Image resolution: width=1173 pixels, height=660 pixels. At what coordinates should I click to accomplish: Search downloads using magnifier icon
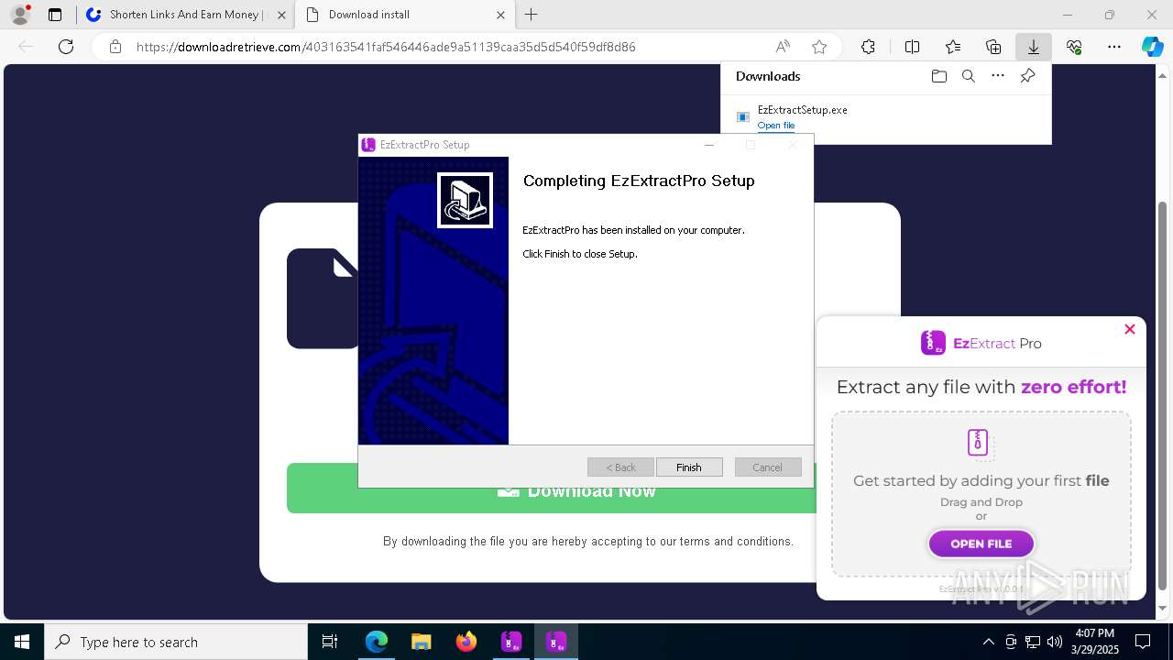pos(969,76)
